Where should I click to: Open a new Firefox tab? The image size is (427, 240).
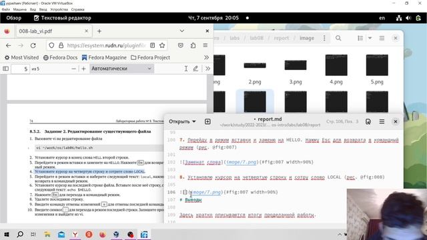(99, 31)
